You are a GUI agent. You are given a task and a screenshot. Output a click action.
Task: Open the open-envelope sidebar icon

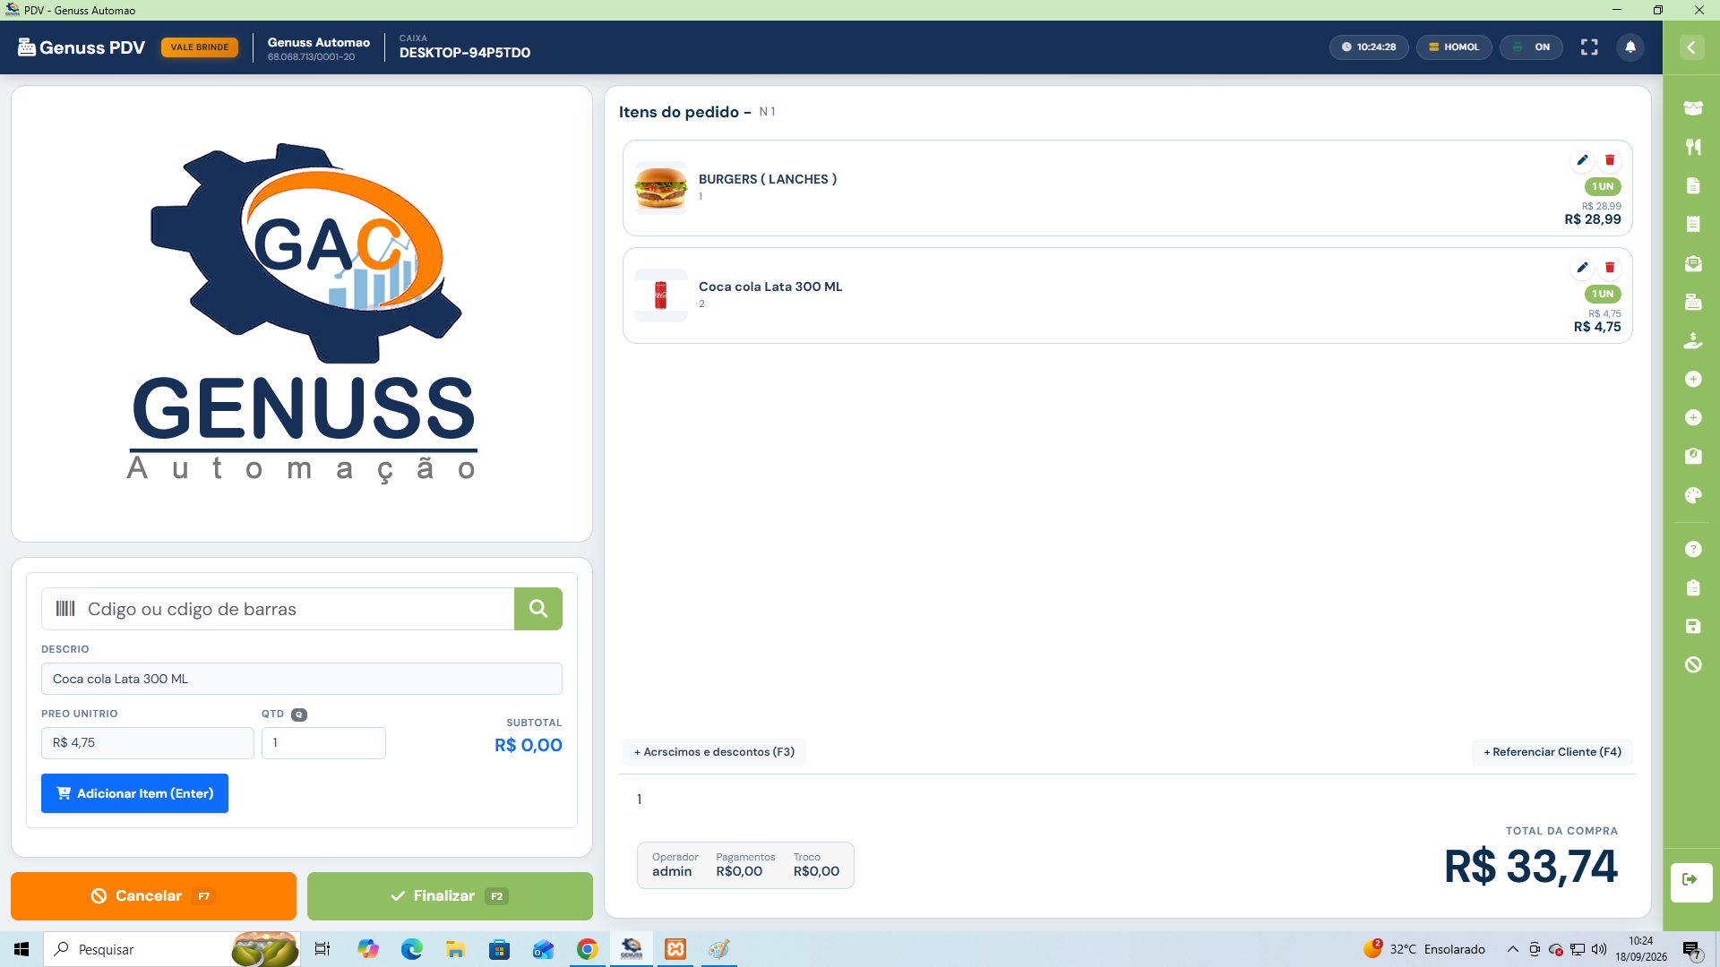1693,263
